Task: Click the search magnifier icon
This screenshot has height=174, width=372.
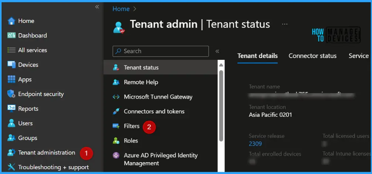Action: coord(118,51)
